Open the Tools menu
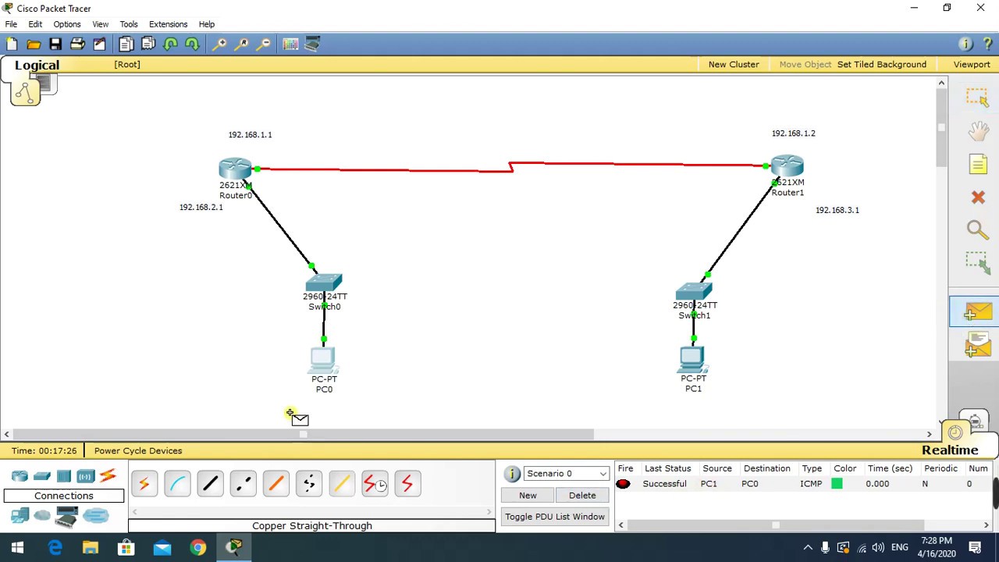The height and width of the screenshot is (562, 999). (x=129, y=24)
